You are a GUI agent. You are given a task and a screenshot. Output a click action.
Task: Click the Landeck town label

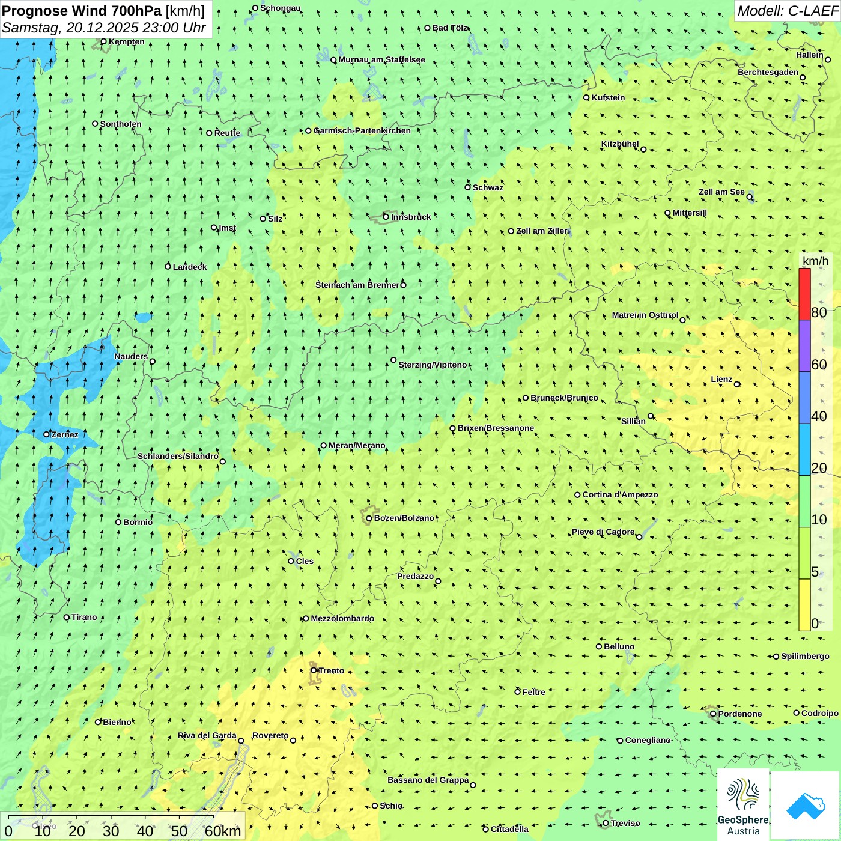(190, 267)
